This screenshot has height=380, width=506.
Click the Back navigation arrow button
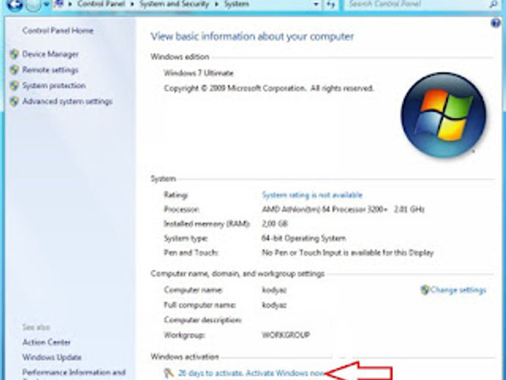pos(15,4)
